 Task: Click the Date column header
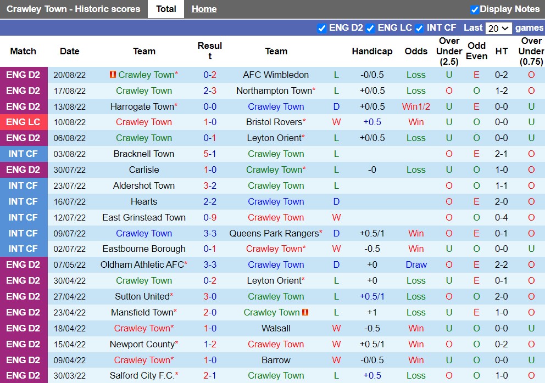(x=69, y=52)
